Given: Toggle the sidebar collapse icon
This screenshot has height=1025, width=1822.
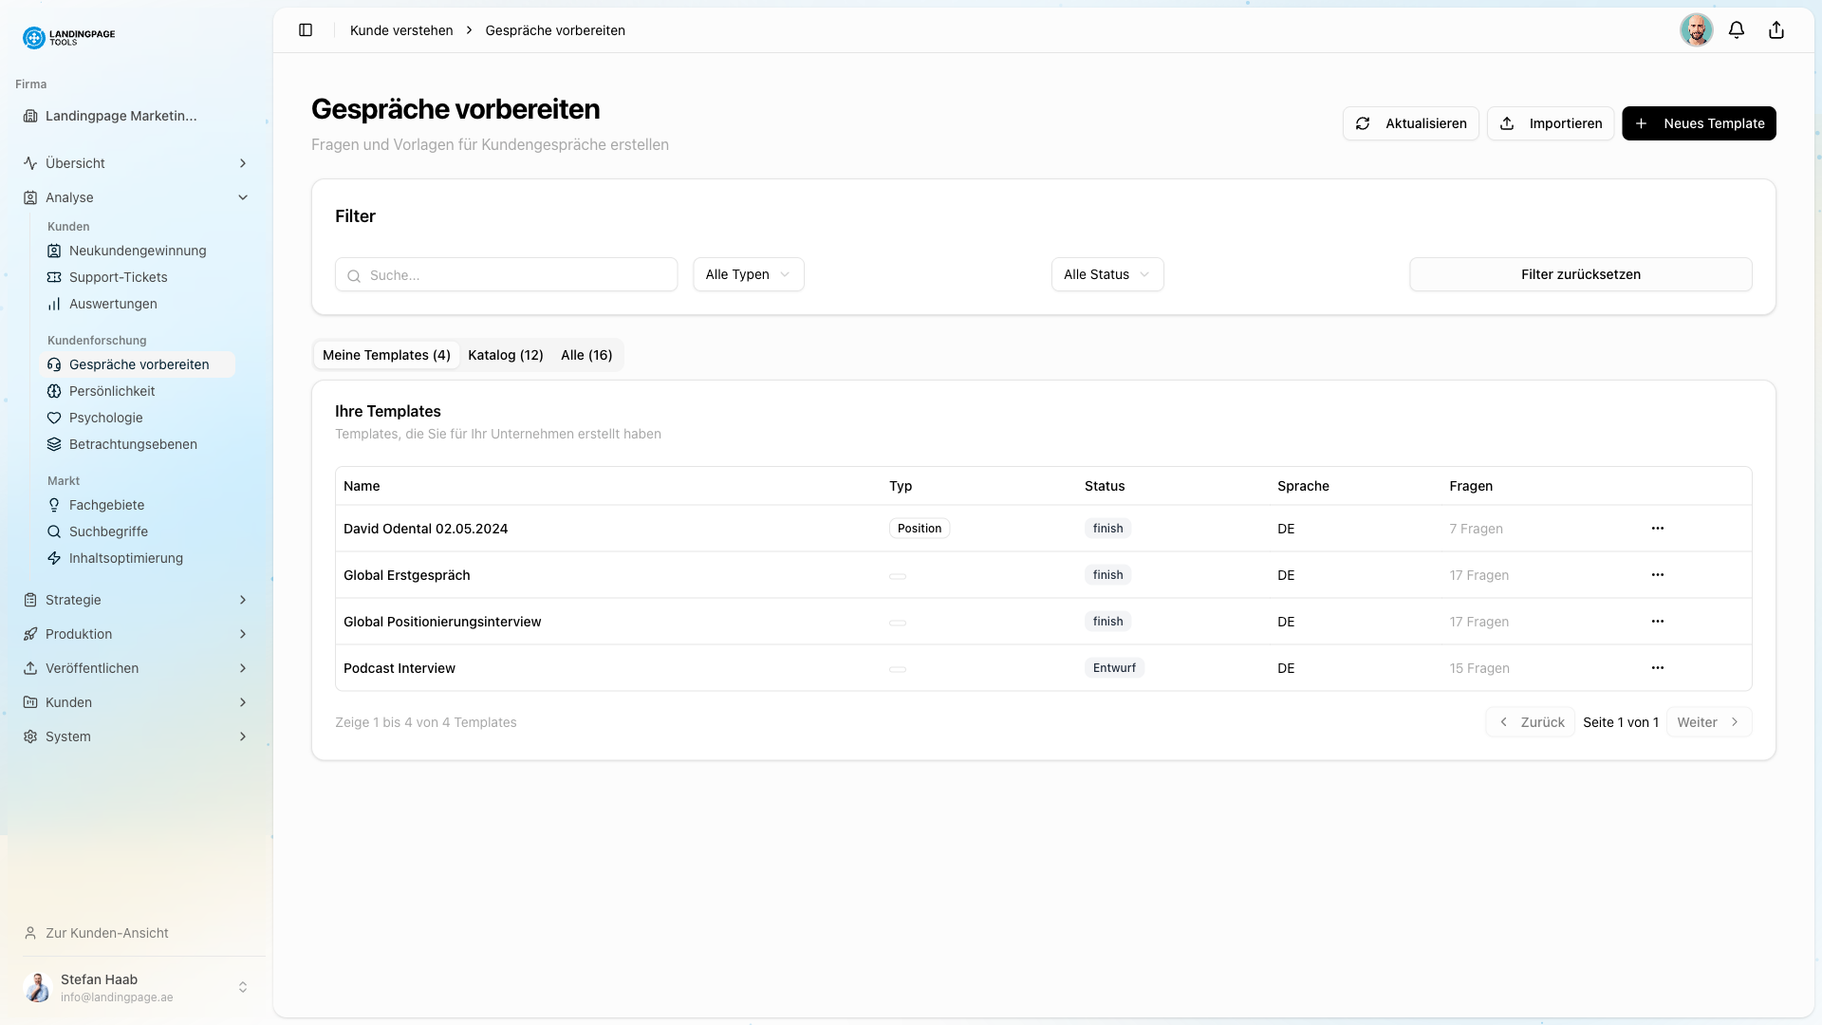Looking at the screenshot, I should (x=306, y=29).
